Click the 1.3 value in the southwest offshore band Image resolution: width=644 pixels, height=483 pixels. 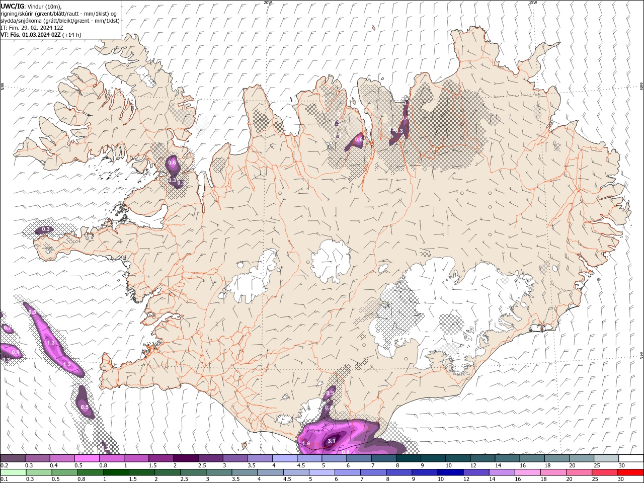pyautogui.click(x=51, y=343)
